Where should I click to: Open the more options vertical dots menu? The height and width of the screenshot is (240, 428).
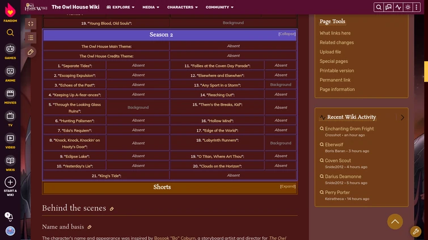(417, 7)
